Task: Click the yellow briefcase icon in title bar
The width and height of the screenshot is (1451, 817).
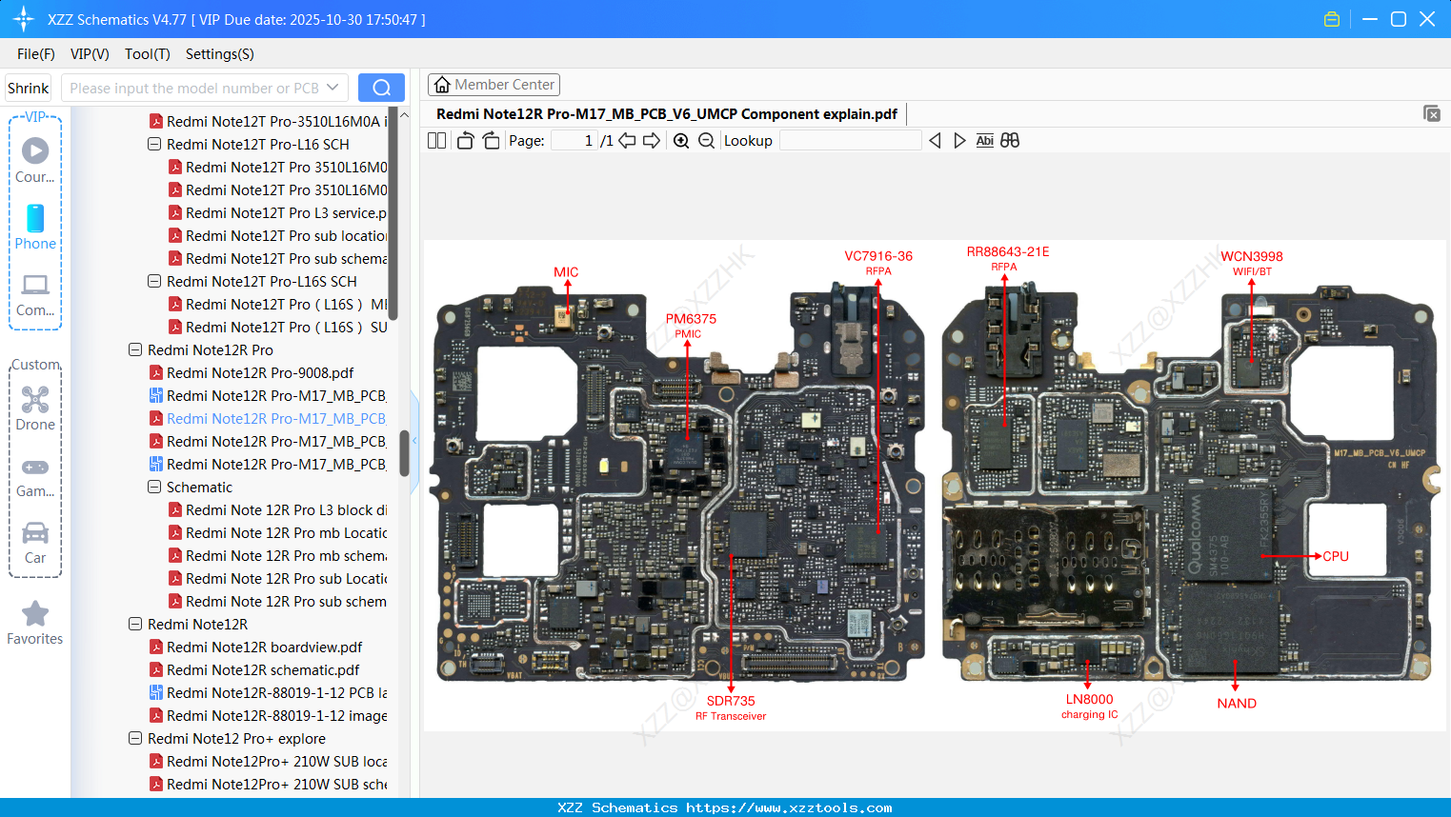Action: [1331, 18]
